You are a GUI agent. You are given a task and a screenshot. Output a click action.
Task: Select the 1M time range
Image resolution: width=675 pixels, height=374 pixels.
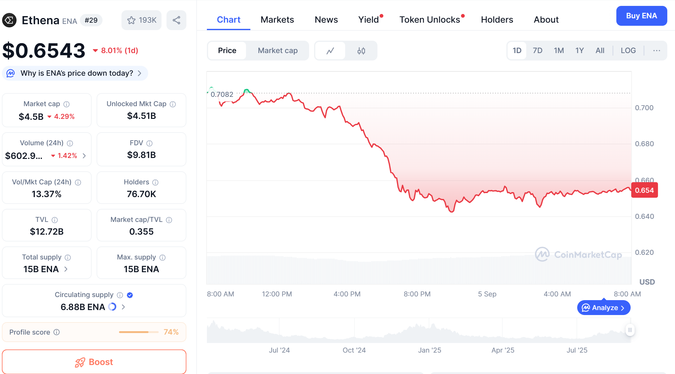point(559,51)
